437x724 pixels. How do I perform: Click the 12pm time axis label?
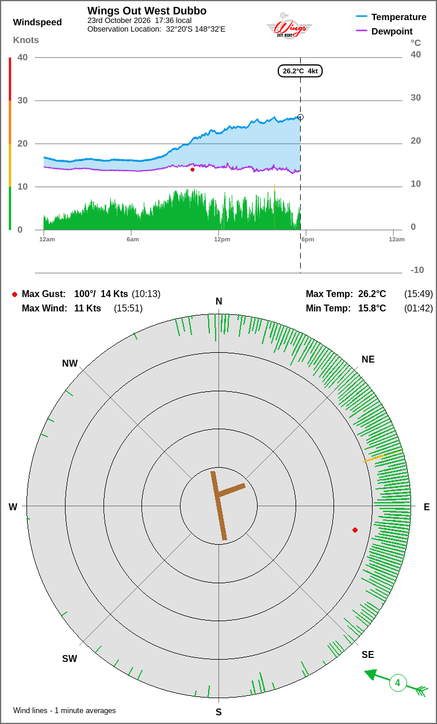pyautogui.click(x=222, y=239)
